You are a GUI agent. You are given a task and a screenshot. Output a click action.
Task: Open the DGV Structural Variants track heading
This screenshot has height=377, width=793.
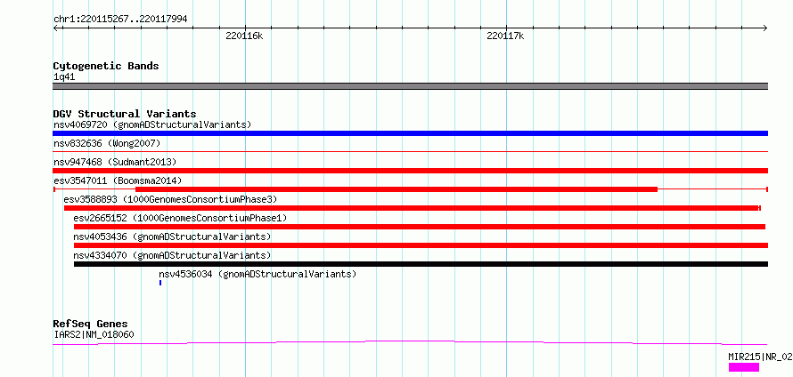pos(125,114)
